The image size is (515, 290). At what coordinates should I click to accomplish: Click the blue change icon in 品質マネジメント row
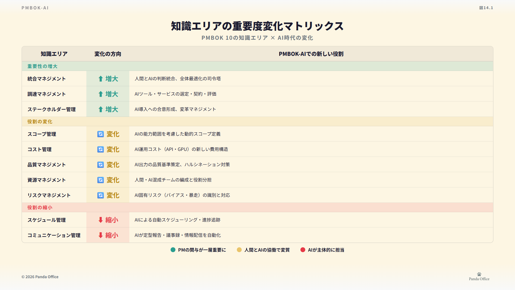(x=101, y=165)
